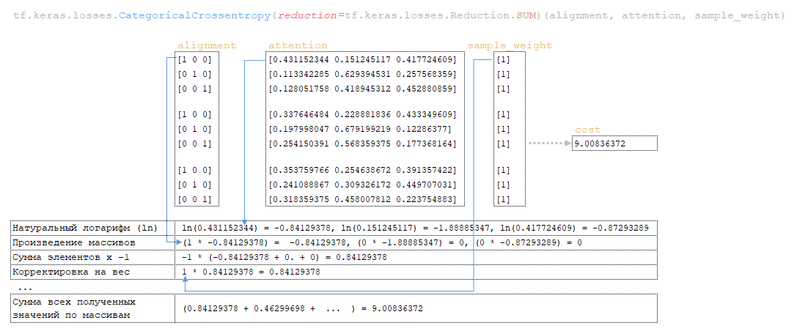Select the orange "sample_weight" heading
Image resolution: width=797 pixels, height=331 pixels.
pyautogui.click(x=510, y=45)
